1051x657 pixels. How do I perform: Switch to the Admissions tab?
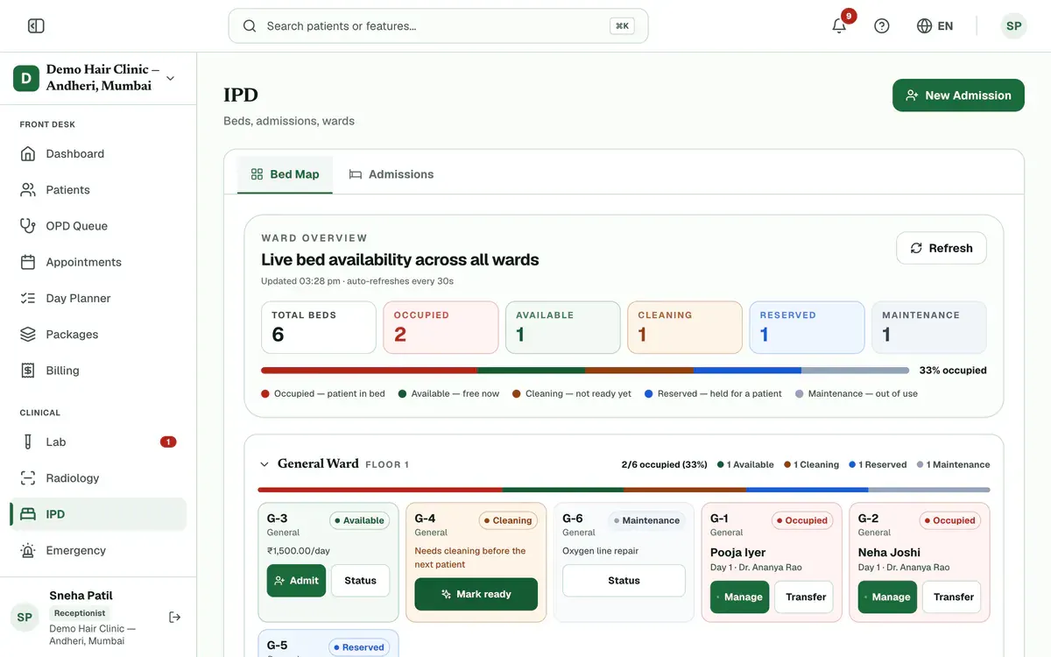click(x=391, y=174)
